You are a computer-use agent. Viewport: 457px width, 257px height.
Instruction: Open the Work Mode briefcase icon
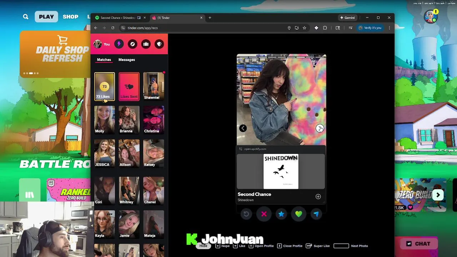pos(146,44)
